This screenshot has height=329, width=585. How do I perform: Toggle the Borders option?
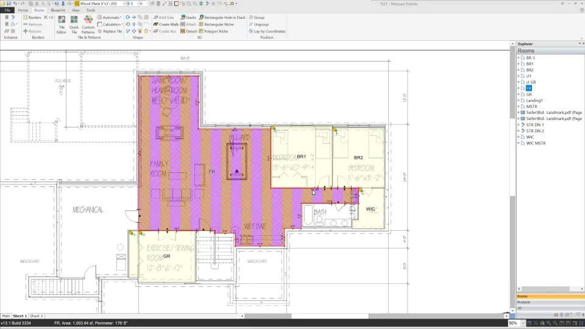click(x=32, y=18)
